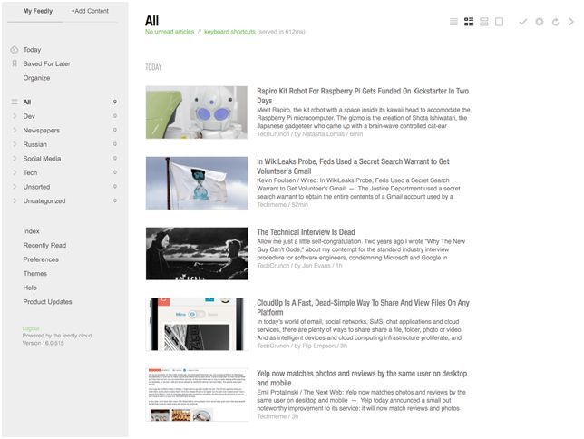Click Version 16.0.515 text
This screenshot has height=439, width=584.
point(43,343)
